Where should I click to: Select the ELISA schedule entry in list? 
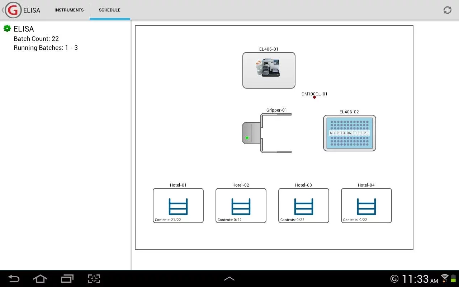24,29
